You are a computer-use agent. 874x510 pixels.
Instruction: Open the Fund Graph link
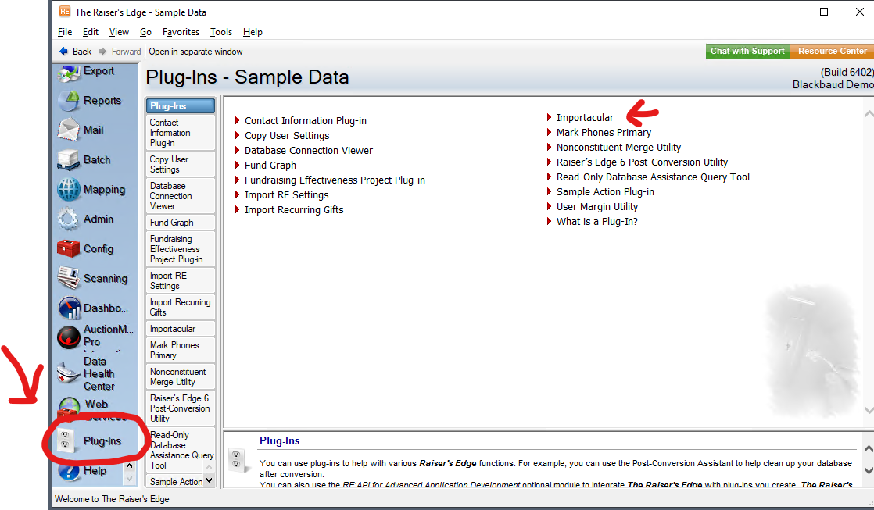270,166
